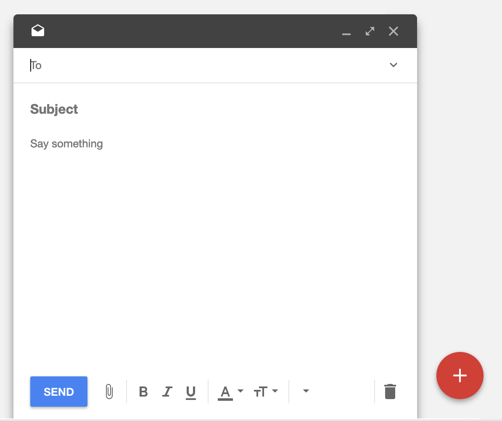
Task: Discard the draft with the trash icon
Action: (390, 392)
